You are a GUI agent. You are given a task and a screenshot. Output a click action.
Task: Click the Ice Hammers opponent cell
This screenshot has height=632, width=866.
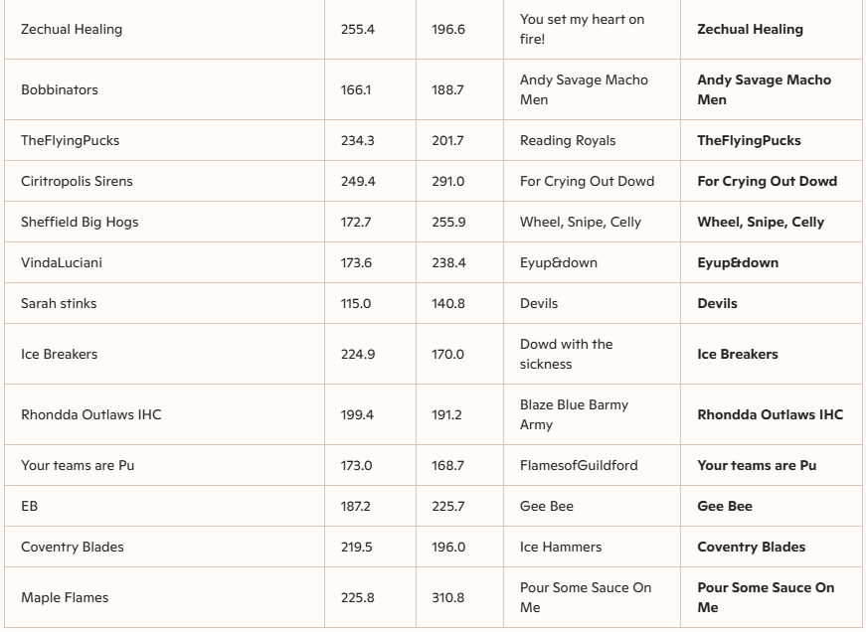pos(561,547)
